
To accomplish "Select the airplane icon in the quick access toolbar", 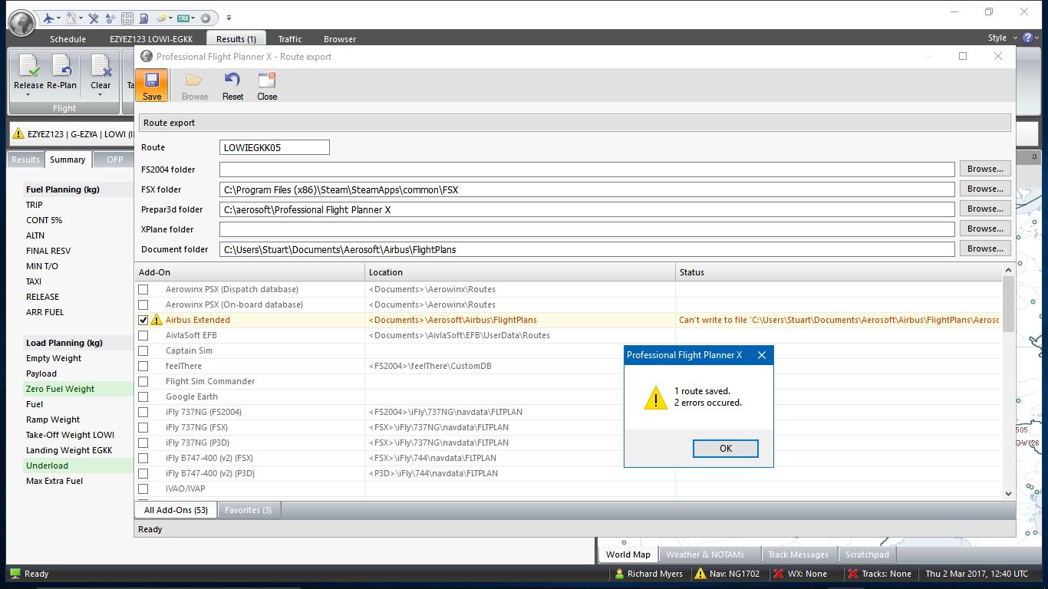I will (x=49, y=18).
